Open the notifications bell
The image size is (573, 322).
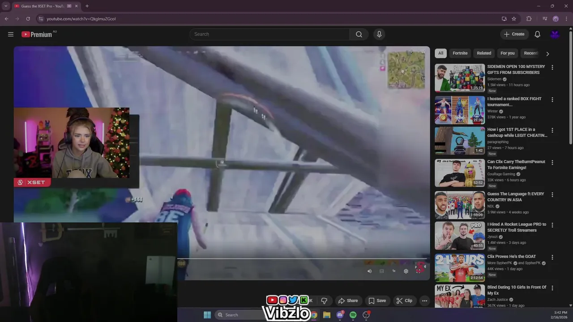tap(538, 34)
